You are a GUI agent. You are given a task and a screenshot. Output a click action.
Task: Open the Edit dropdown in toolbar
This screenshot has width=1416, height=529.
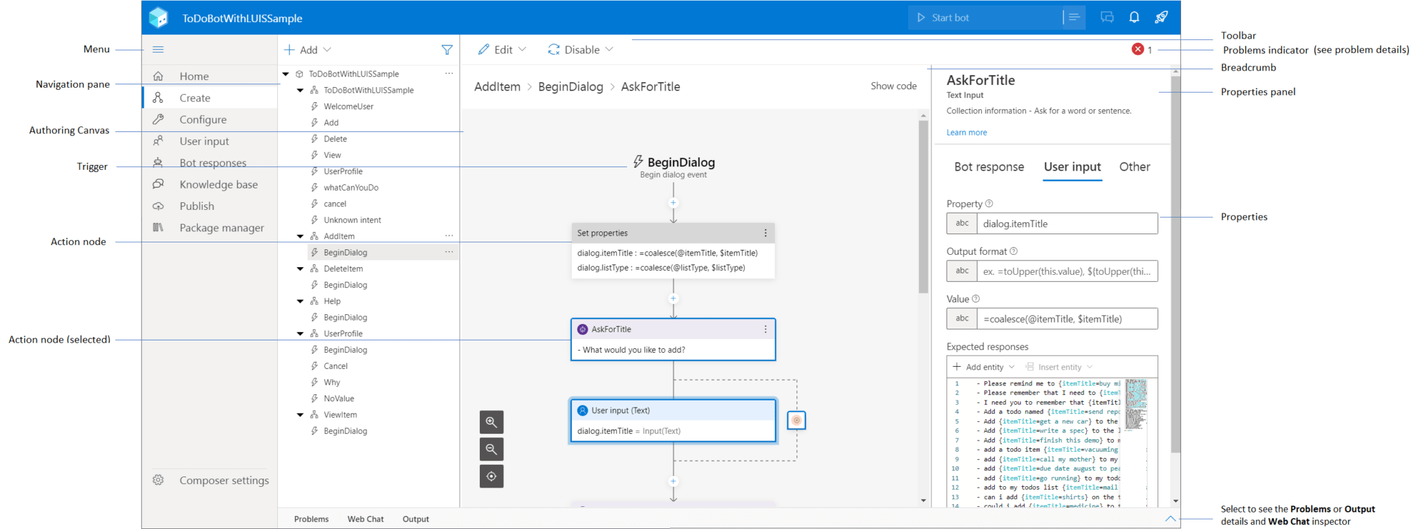(503, 50)
